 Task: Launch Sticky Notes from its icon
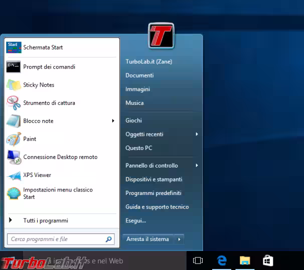(14, 85)
